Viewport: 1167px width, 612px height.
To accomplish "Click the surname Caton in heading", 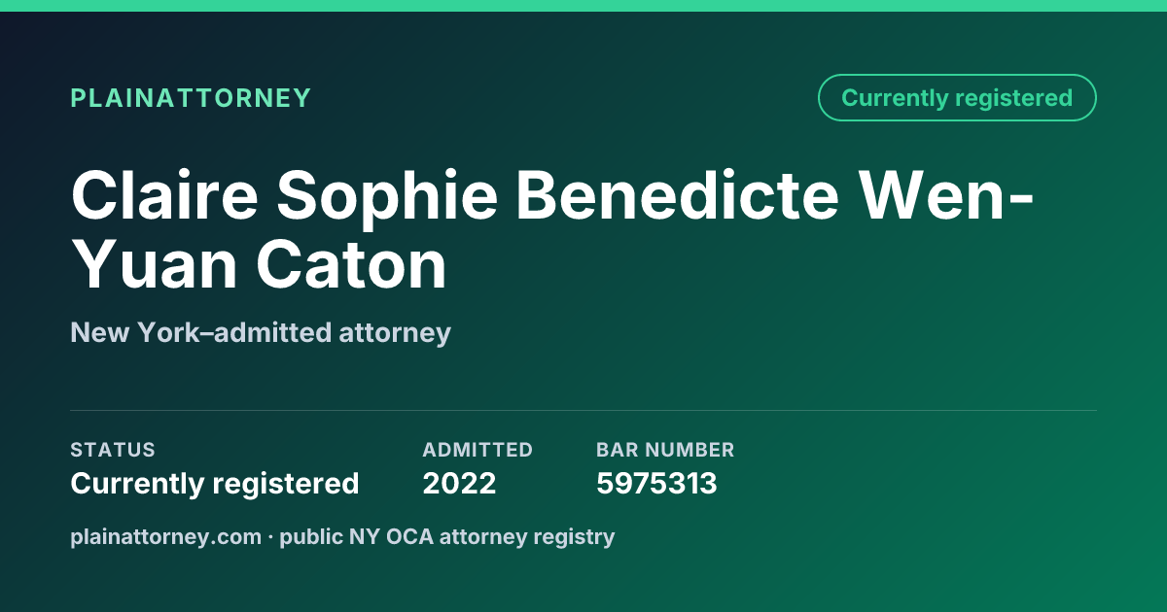I will [352, 264].
